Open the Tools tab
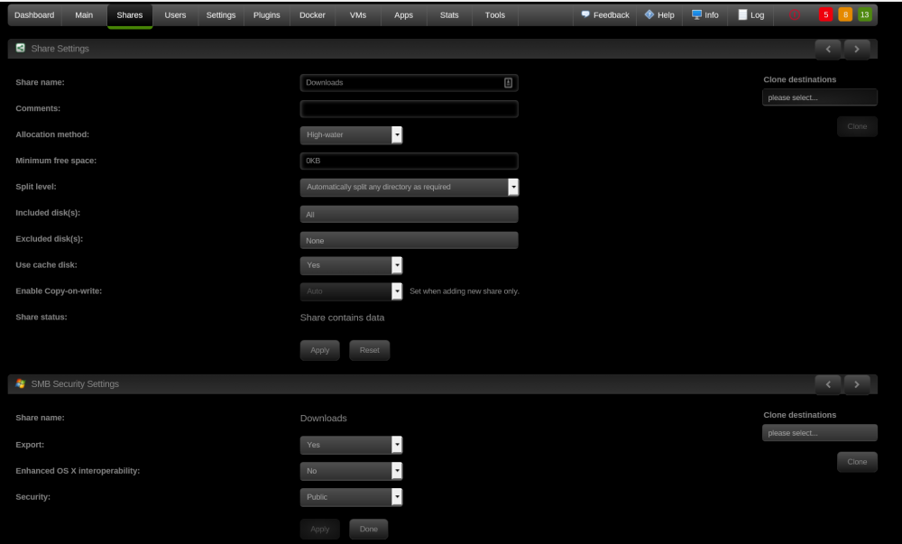The height and width of the screenshot is (544, 902). (494, 15)
